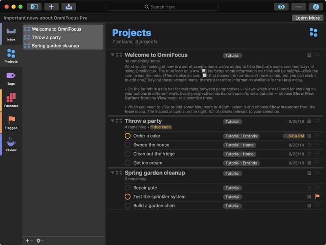The height and width of the screenshot is (245, 326).
Task: Select Spring garden cleanup in sidebar
Action: (63, 46)
